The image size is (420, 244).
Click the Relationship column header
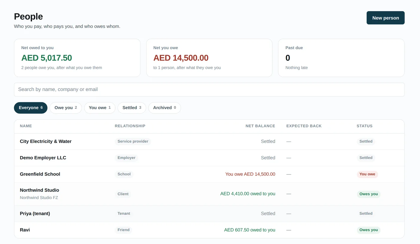click(x=130, y=126)
